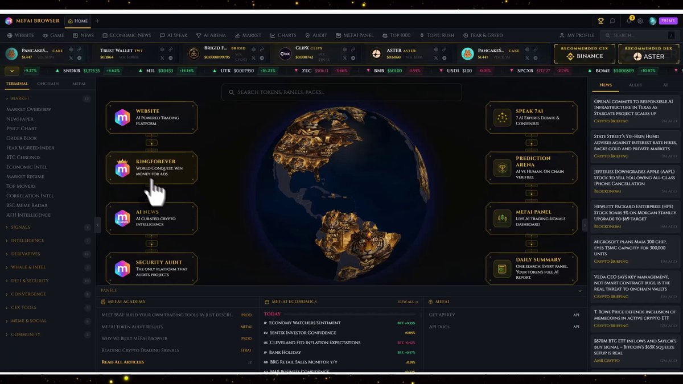Click the Security Audit logo icon
683x384 pixels.
click(x=122, y=269)
